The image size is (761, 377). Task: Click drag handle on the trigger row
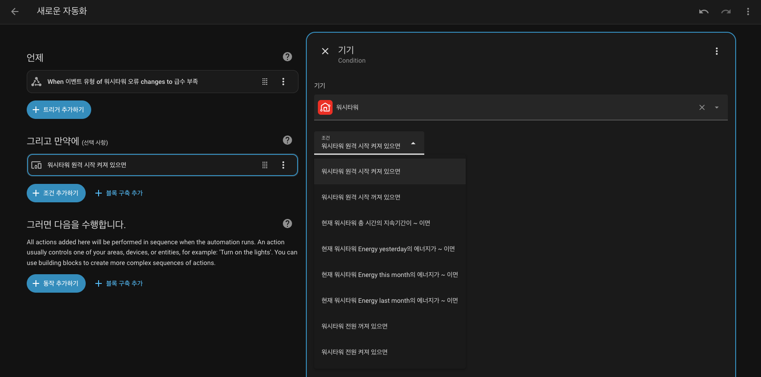tap(265, 82)
